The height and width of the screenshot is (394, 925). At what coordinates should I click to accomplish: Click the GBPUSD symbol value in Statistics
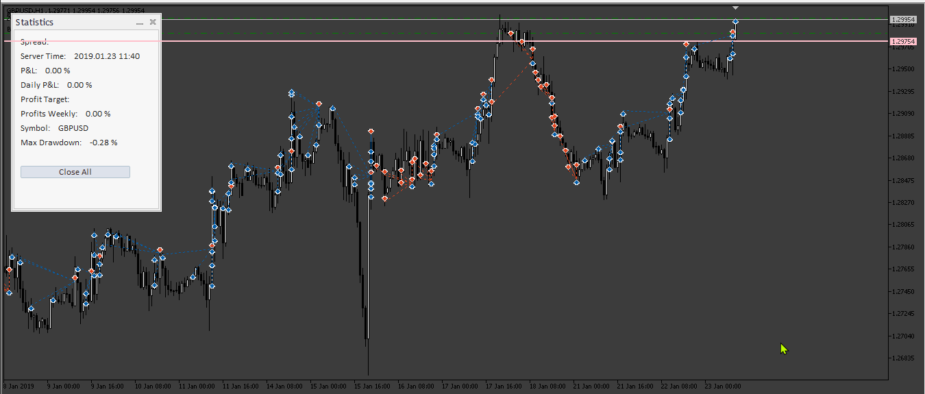[x=73, y=128]
